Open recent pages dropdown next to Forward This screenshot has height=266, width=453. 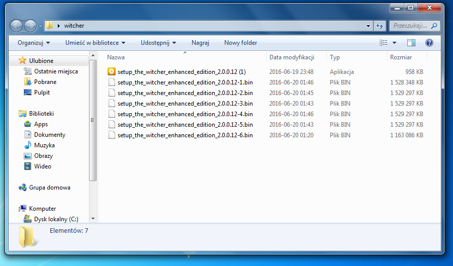click(x=40, y=26)
